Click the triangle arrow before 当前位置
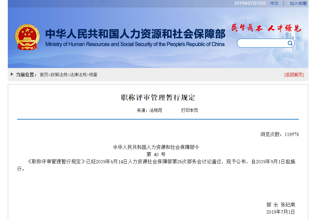Image resolution: width=316 pixels, height=219 pixels. tap(12, 74)
